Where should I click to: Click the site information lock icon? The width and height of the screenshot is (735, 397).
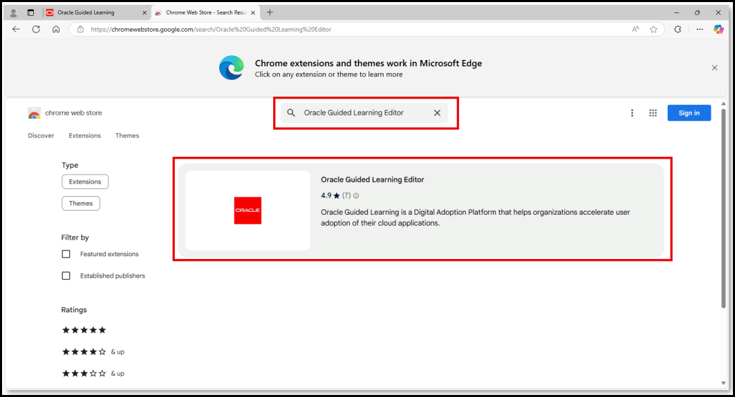tap(81, 29)
